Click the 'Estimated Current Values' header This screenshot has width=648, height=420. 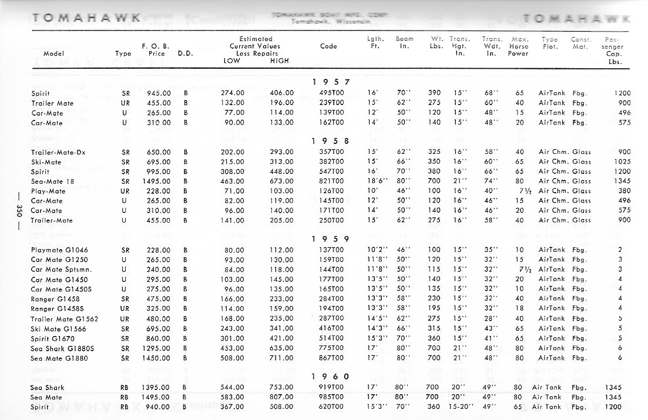click(x=256, y=42)
